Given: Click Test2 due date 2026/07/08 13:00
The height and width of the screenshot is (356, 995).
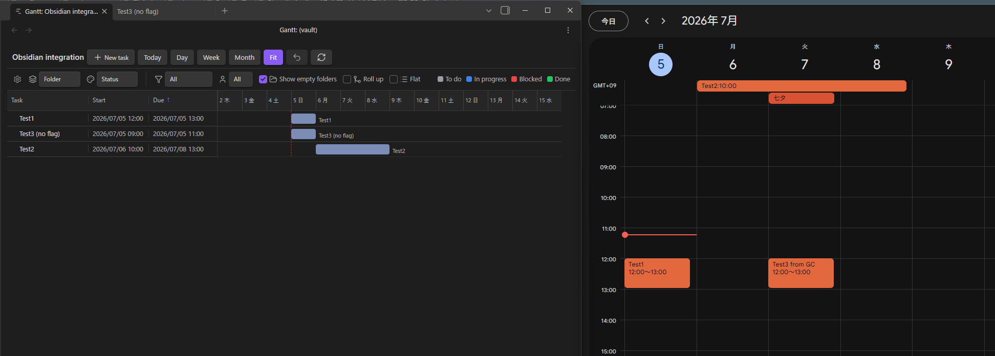Looking at the screenshot, I should point(178,149).
